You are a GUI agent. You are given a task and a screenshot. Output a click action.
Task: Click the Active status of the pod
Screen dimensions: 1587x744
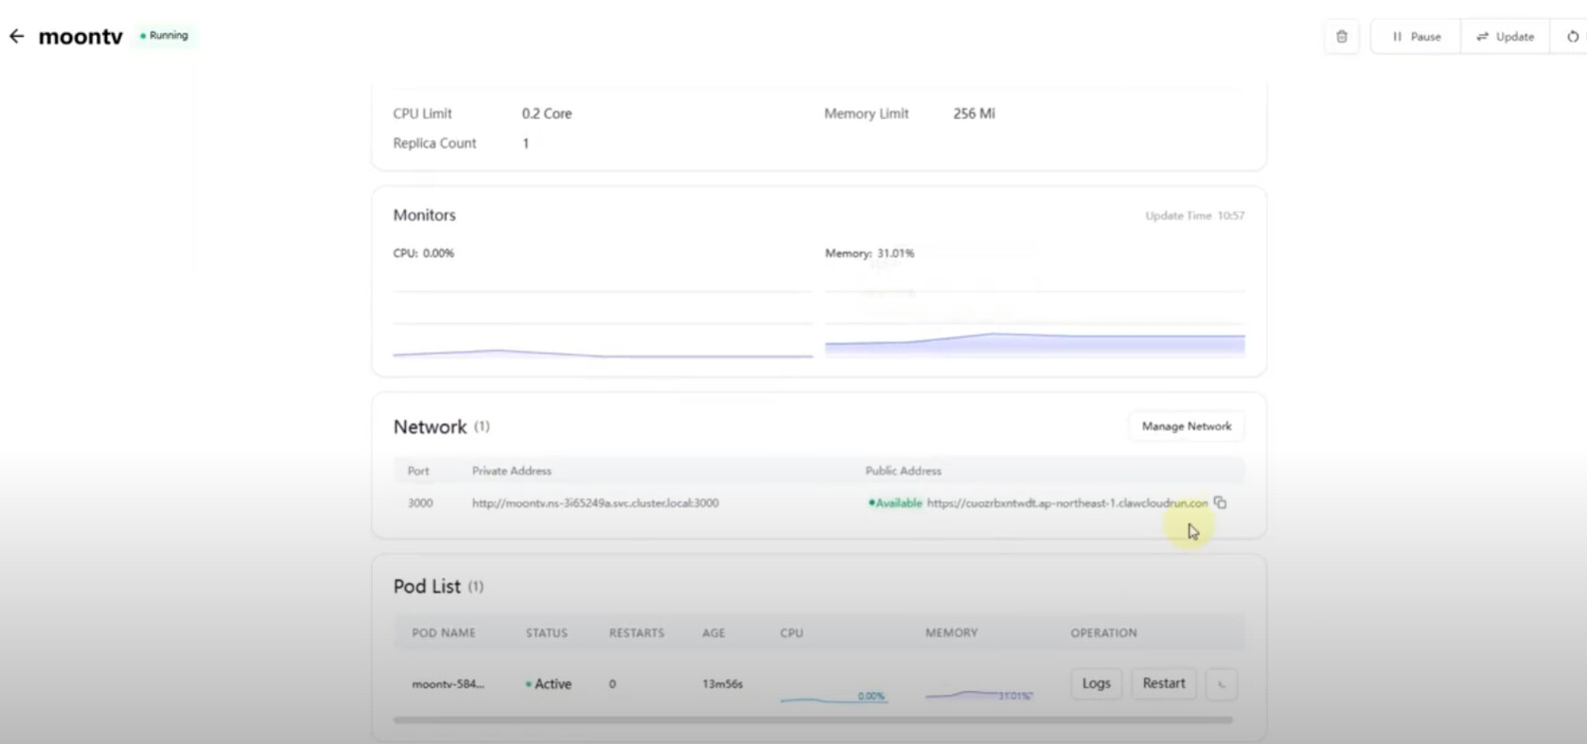(x=549, y=683)
